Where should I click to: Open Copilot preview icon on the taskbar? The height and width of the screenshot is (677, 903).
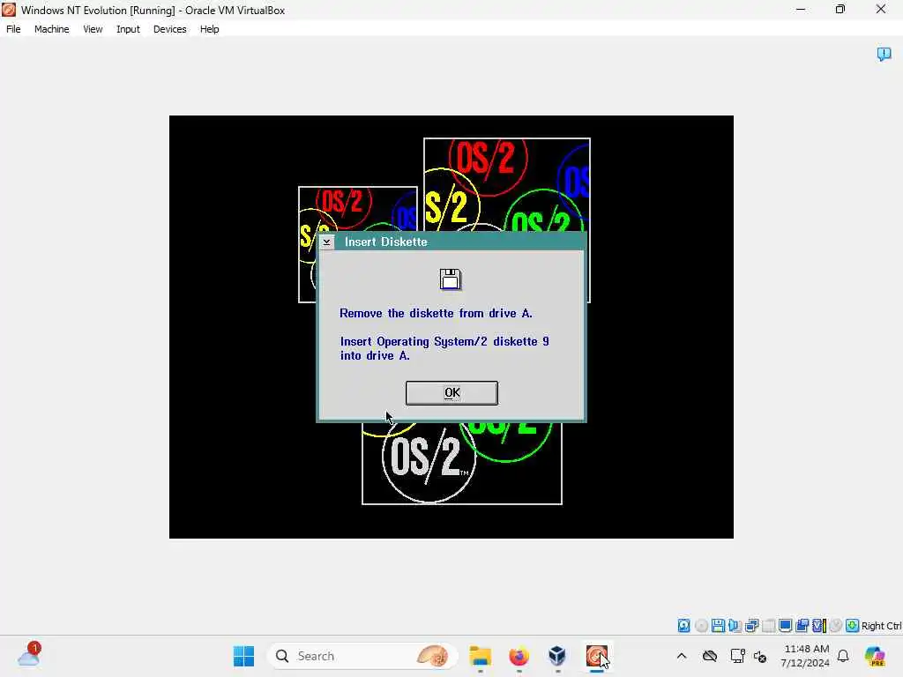tap(874, 656)
